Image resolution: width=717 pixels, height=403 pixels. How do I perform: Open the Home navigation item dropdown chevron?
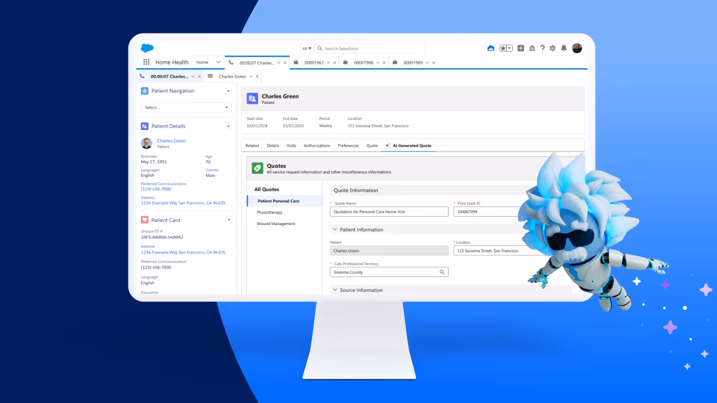point(218,62)
